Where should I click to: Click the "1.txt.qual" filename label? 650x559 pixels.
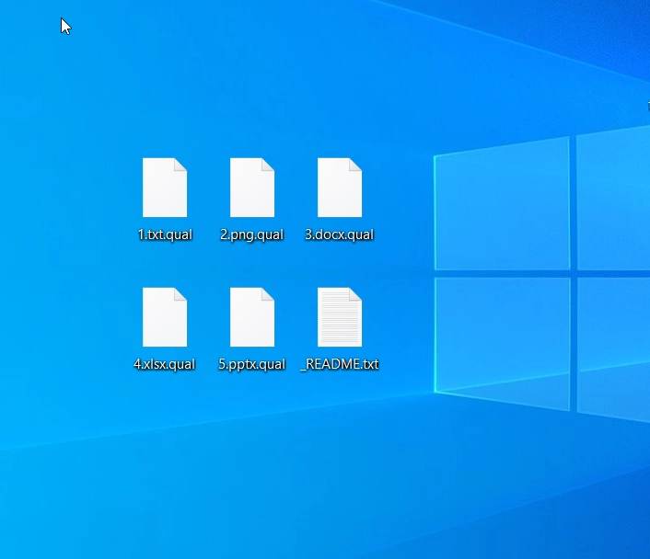[165, 234]
